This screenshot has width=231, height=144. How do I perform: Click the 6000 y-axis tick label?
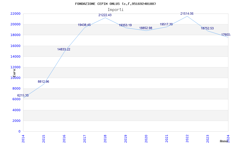point(16,99)
